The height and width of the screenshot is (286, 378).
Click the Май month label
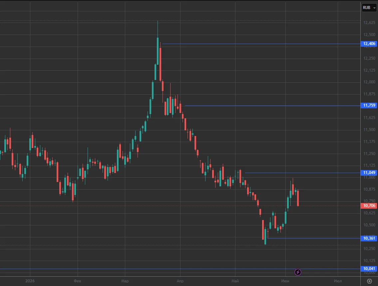click(235, 281)
